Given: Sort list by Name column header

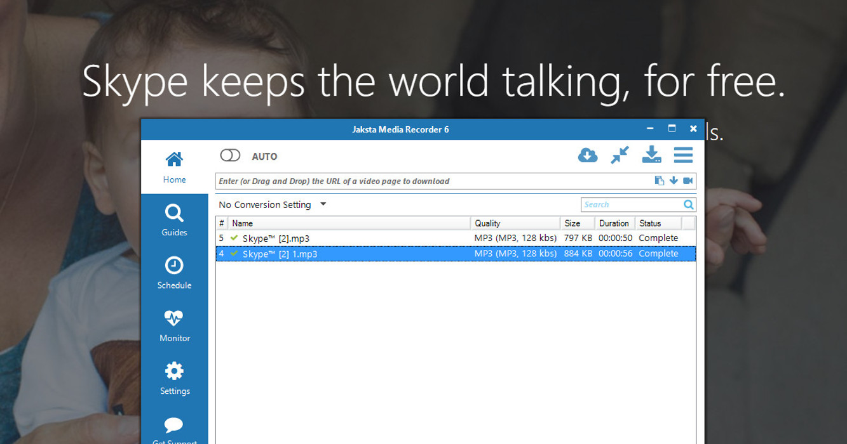Looking at the screenshot, I should 349,223.
